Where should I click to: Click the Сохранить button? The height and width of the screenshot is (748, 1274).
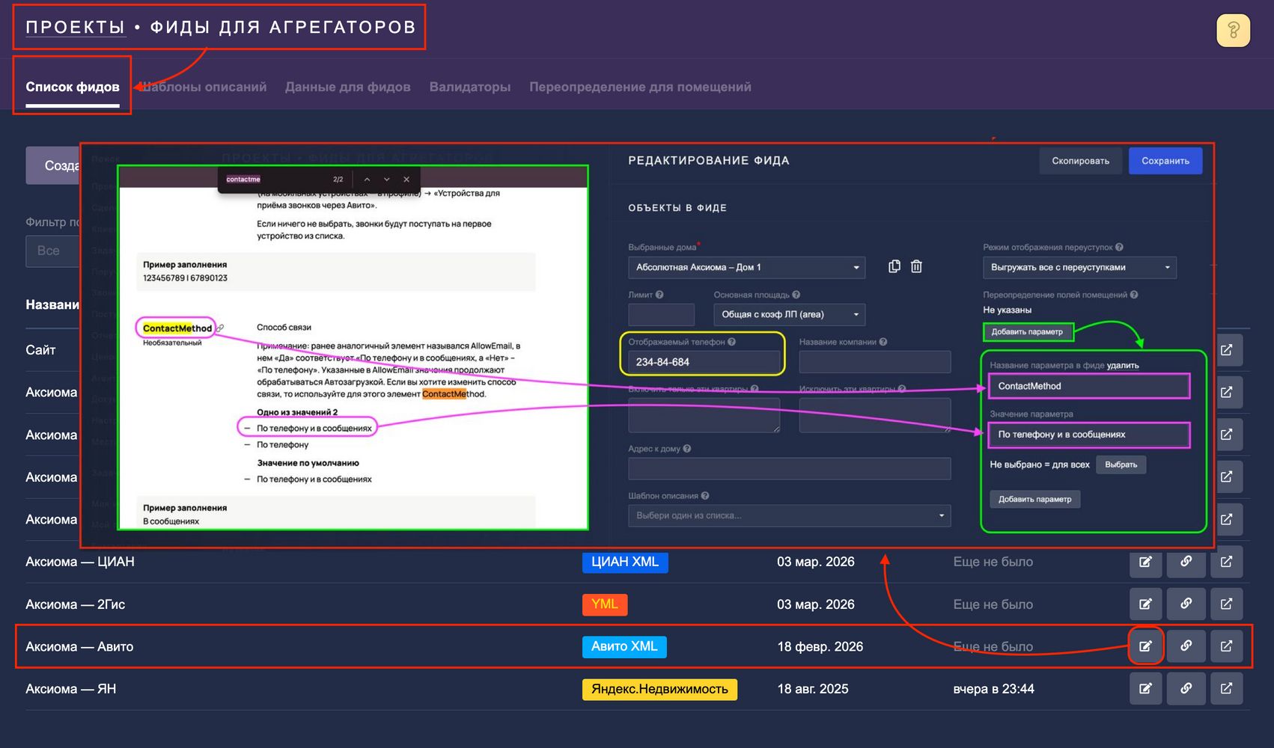1165,161
